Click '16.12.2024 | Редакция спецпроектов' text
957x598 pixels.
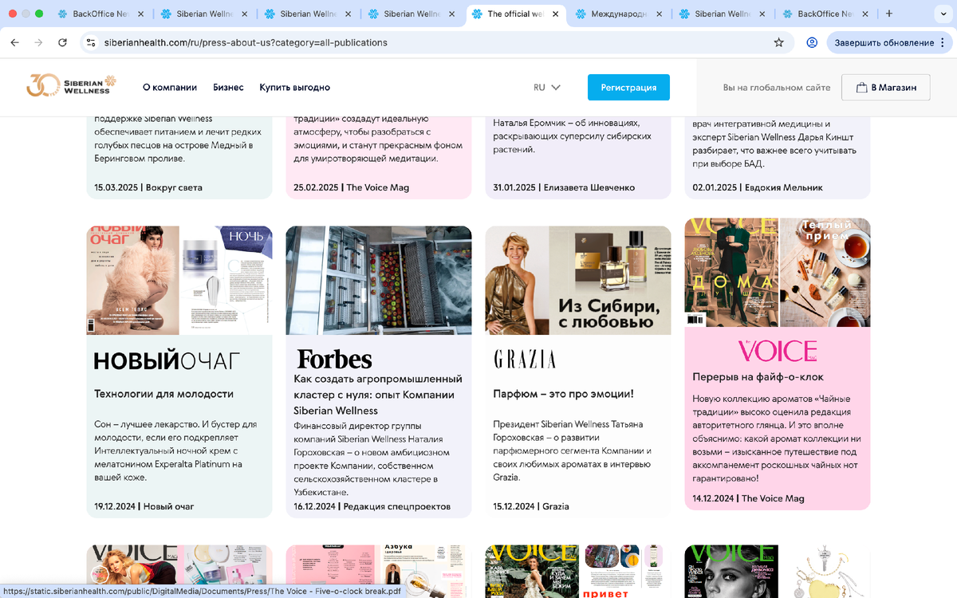tap(372, 506)
